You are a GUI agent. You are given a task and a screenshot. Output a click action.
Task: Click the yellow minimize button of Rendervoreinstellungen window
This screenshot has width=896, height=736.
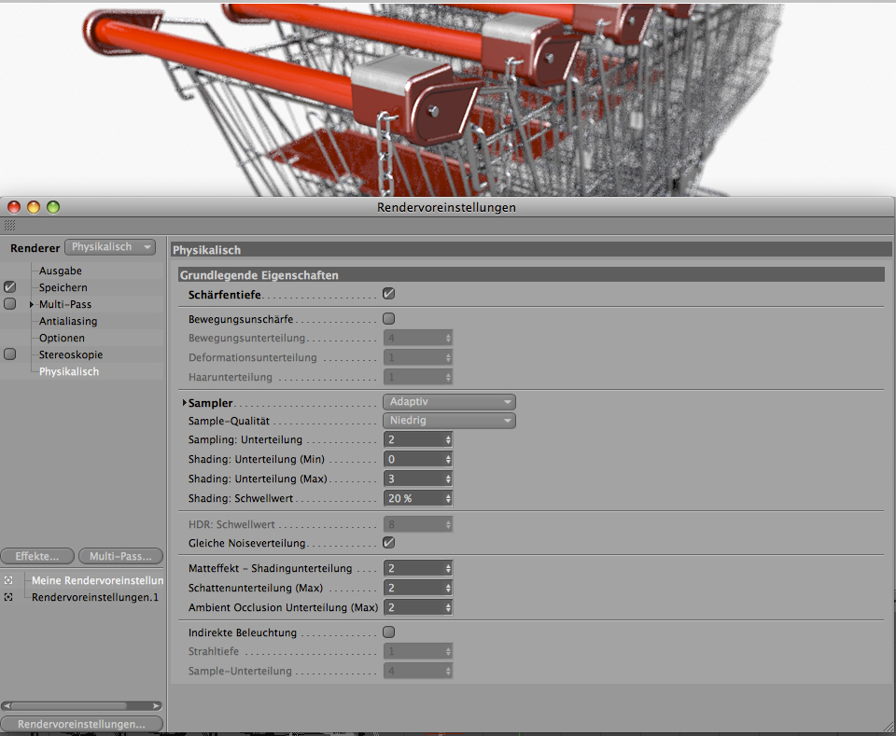click(34, 207)
